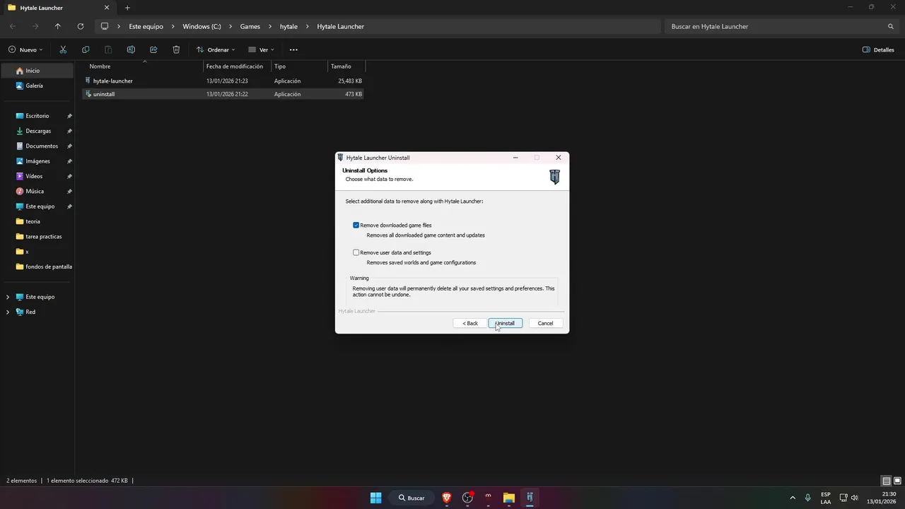Open the Ordenar sort dropdown

click(x=216, y=49)
